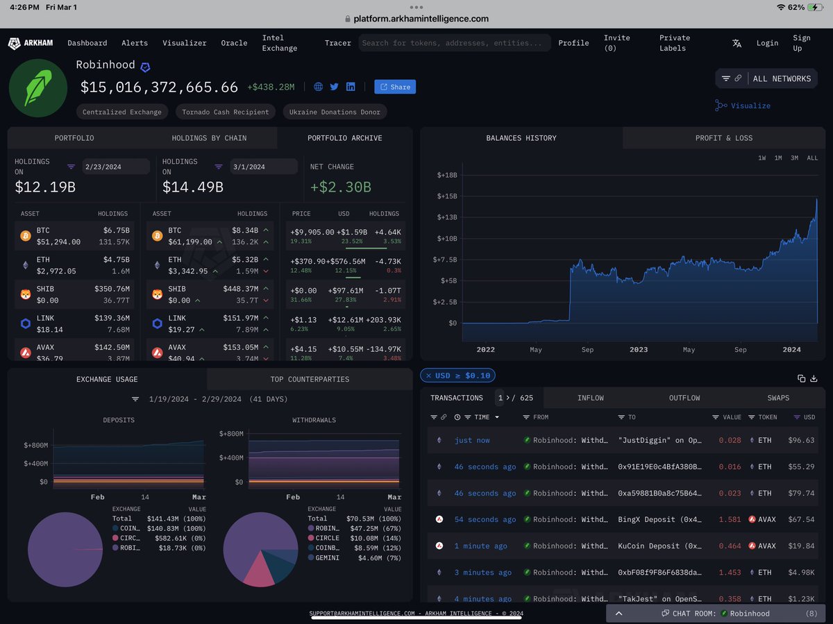Click the Sign Up link
This screenshot has width=833, height=624.
click(x=802, y=43)
